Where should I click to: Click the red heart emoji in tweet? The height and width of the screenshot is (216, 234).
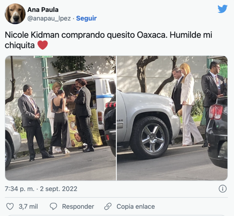43,45
